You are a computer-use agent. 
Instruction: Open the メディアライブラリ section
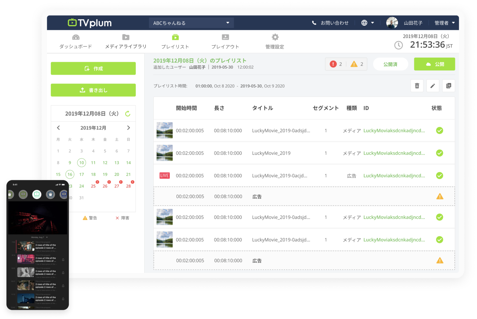(126, 41)
